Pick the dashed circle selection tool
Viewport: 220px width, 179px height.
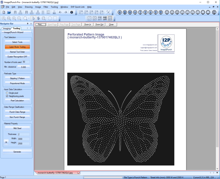(x=50, y=18)
